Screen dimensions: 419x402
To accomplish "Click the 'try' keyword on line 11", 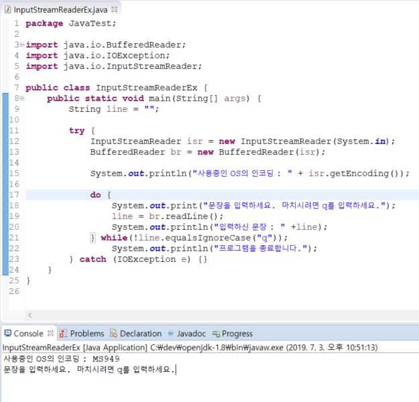I will pyautogui.click(x=76, y=131).
